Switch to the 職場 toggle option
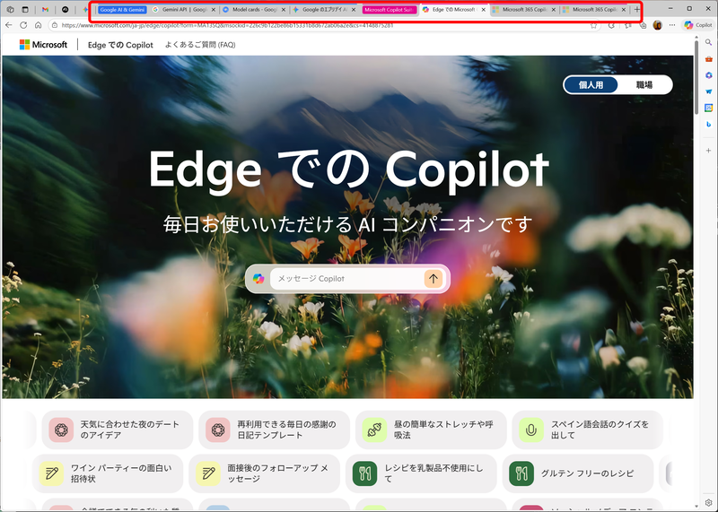The height and width of the screenshot is (512, 718). (644, 84)
